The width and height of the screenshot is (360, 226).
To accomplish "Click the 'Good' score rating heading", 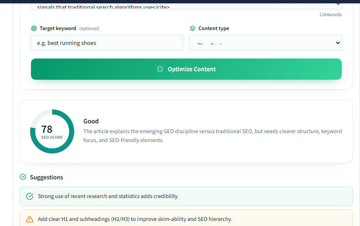I will 91,121.
